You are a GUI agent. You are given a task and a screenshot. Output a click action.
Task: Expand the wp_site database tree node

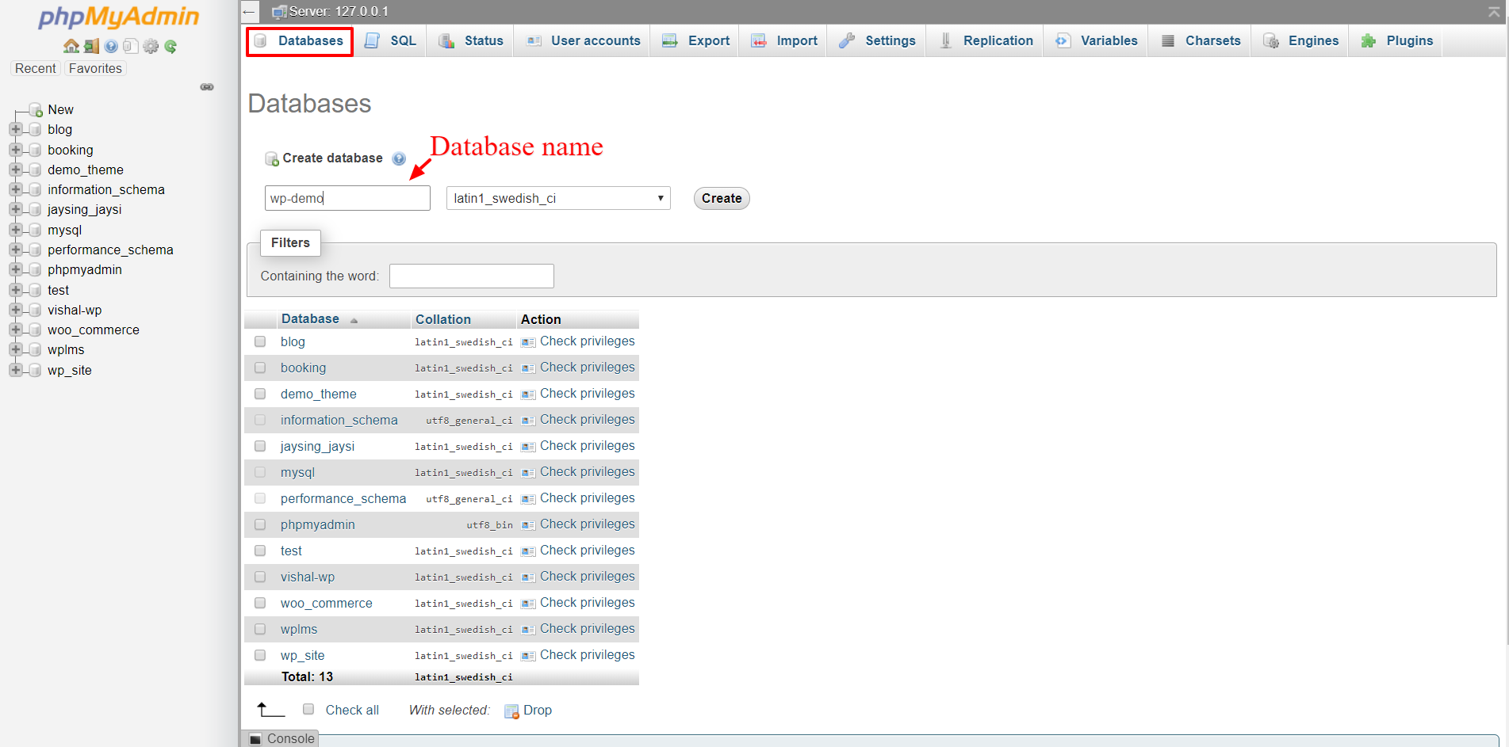point(15,369)
